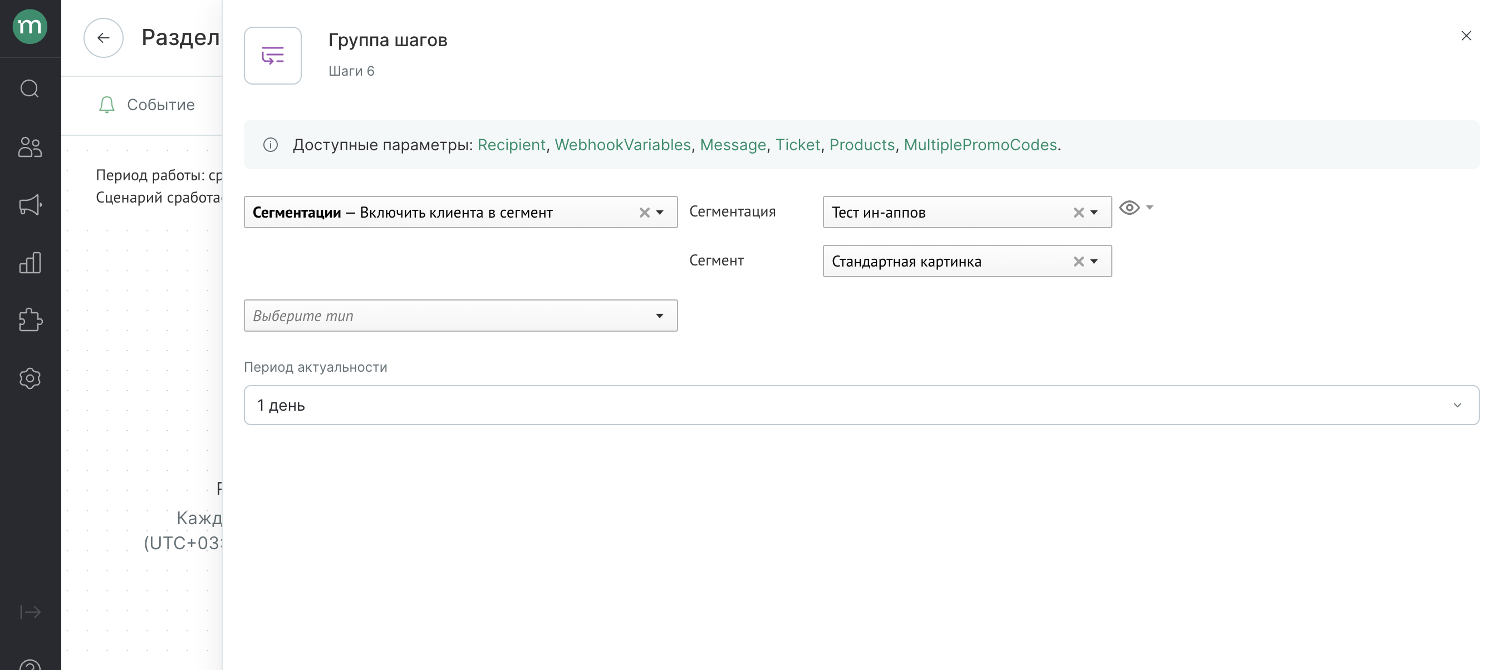Click the step group icon tile
The height and width of the screenshot is (670, 1501).
click(x=273, y=55)
